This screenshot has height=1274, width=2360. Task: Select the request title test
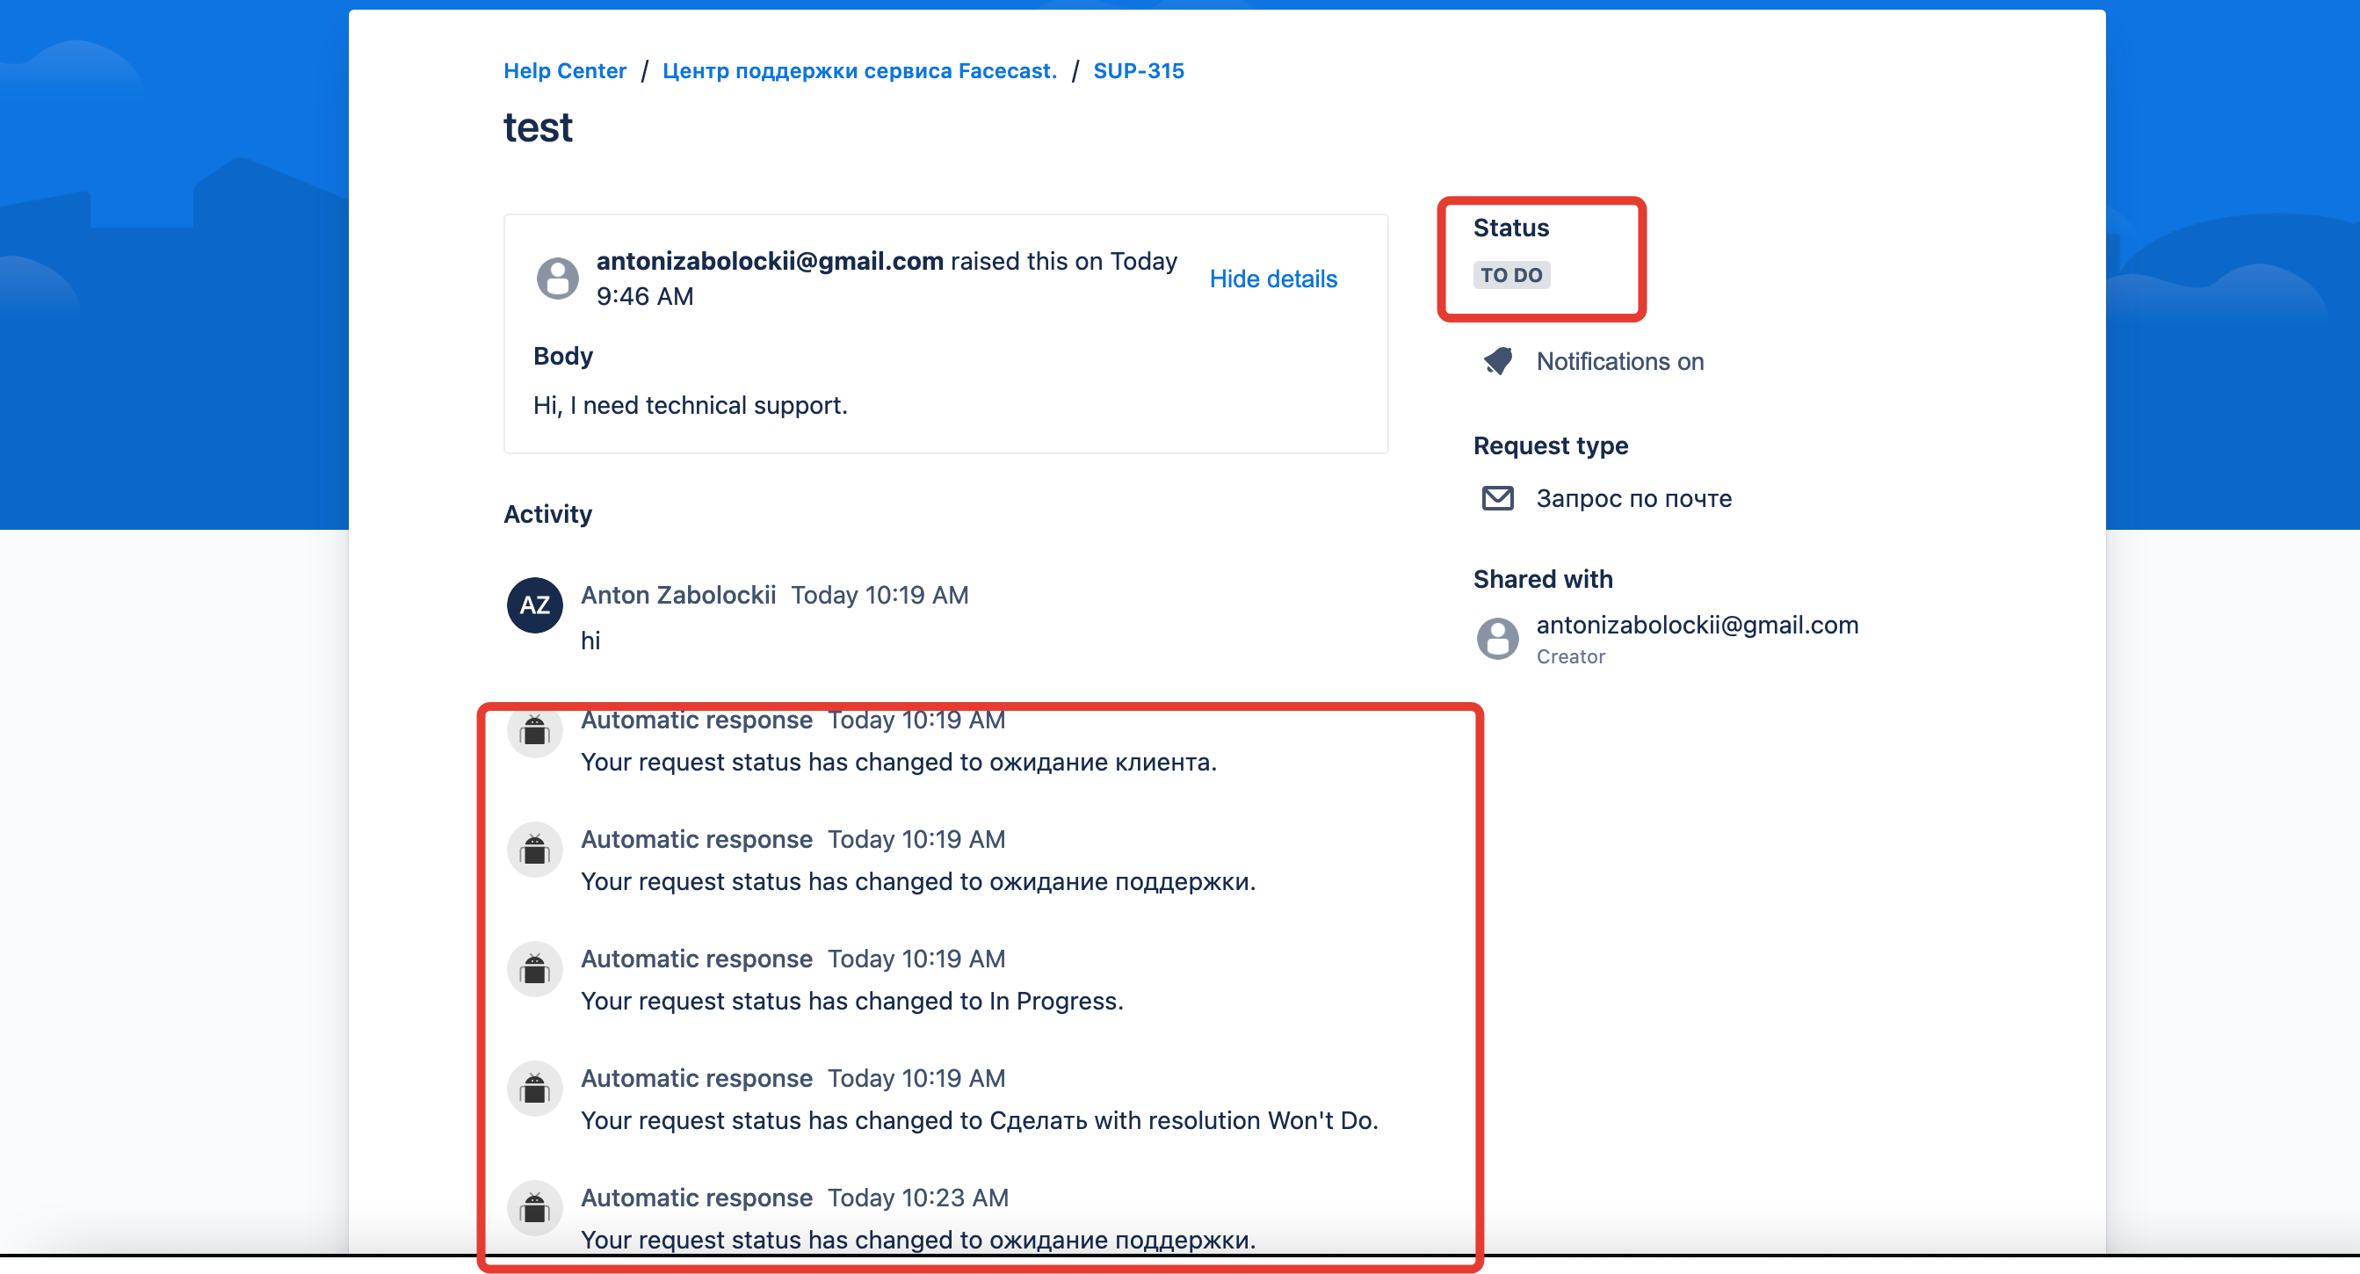coord(537,127)
